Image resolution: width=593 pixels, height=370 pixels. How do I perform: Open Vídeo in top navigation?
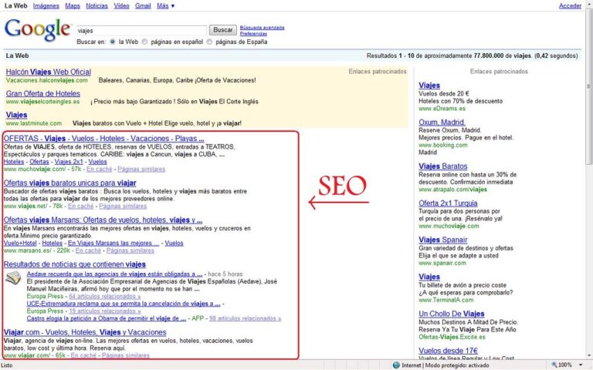pyautogui.click(x=121, y=6)
